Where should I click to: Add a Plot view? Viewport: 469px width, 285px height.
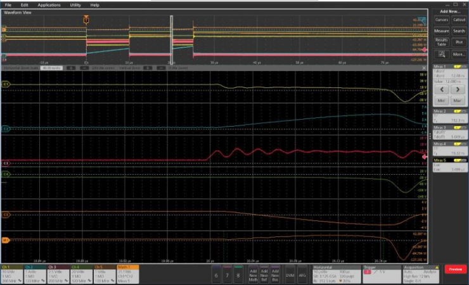[x=459, y=42]
